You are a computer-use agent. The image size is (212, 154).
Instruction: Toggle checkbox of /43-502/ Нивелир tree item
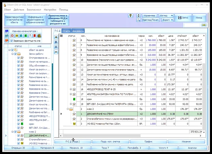click(19, 143)
